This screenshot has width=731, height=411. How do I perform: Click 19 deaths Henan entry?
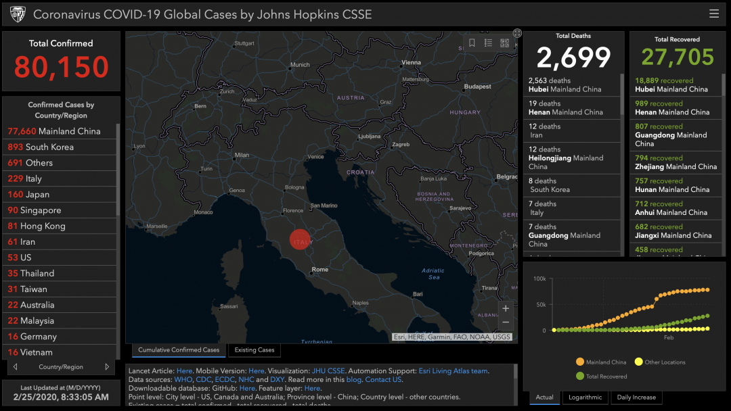(x=572, y=108)
